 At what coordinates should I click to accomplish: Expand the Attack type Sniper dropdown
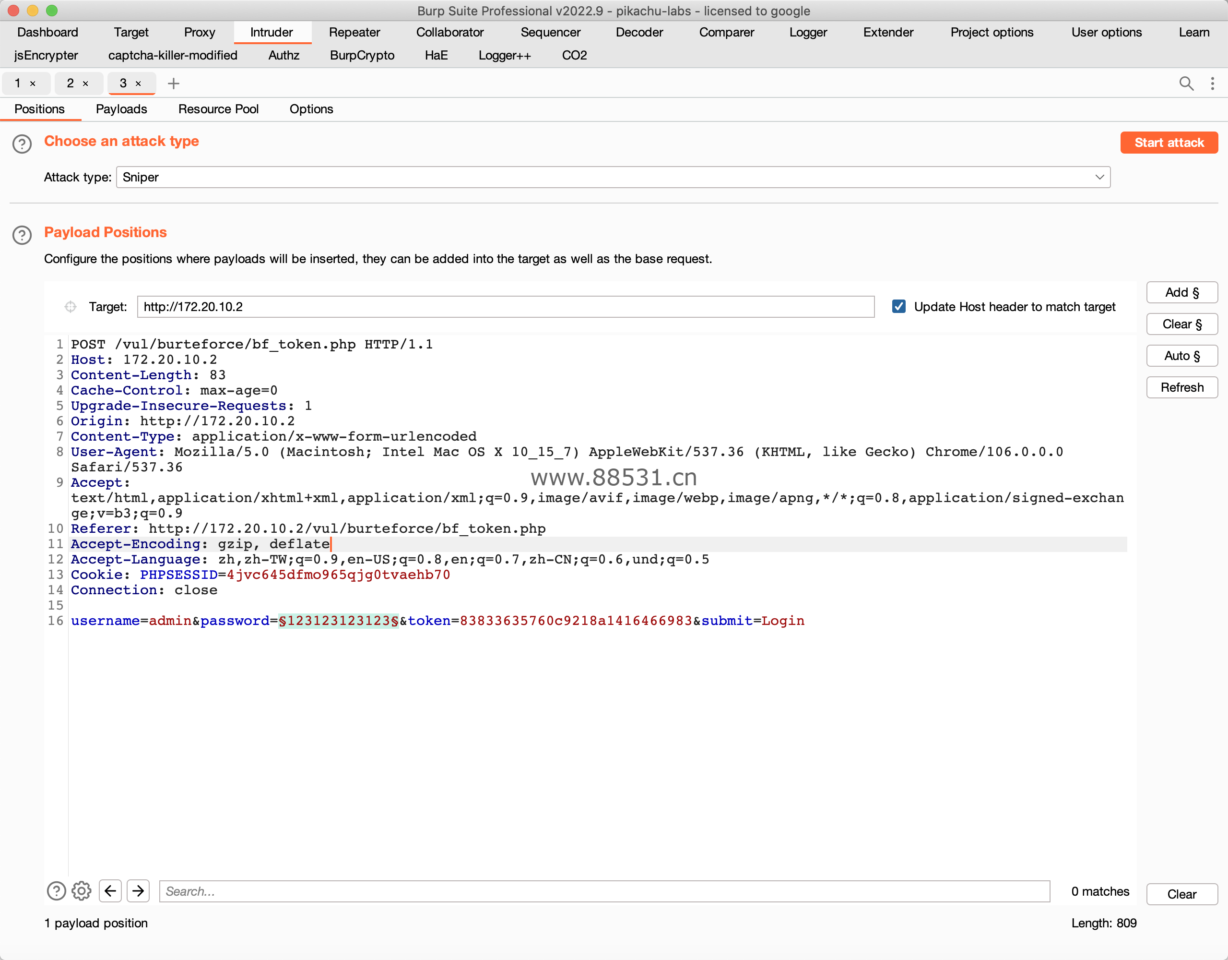click(613, 177)
